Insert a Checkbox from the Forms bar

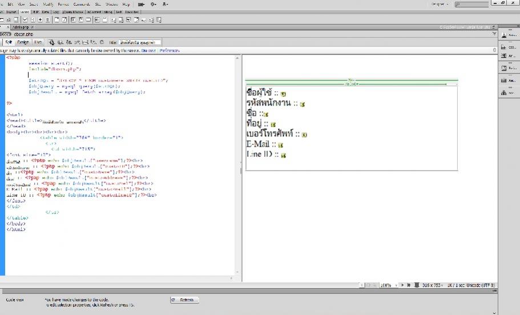(x=25, y=20)
